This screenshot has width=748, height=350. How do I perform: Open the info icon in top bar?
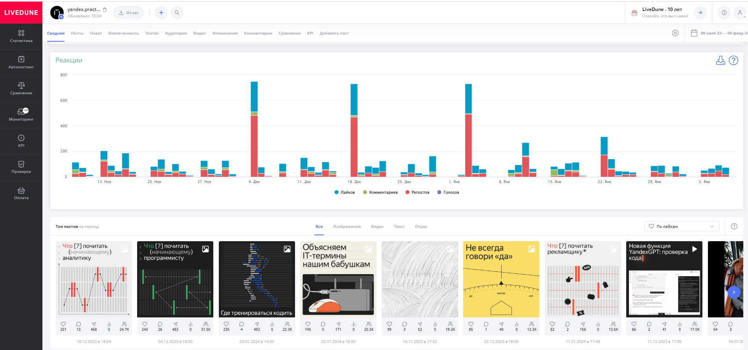coord(724,13)
